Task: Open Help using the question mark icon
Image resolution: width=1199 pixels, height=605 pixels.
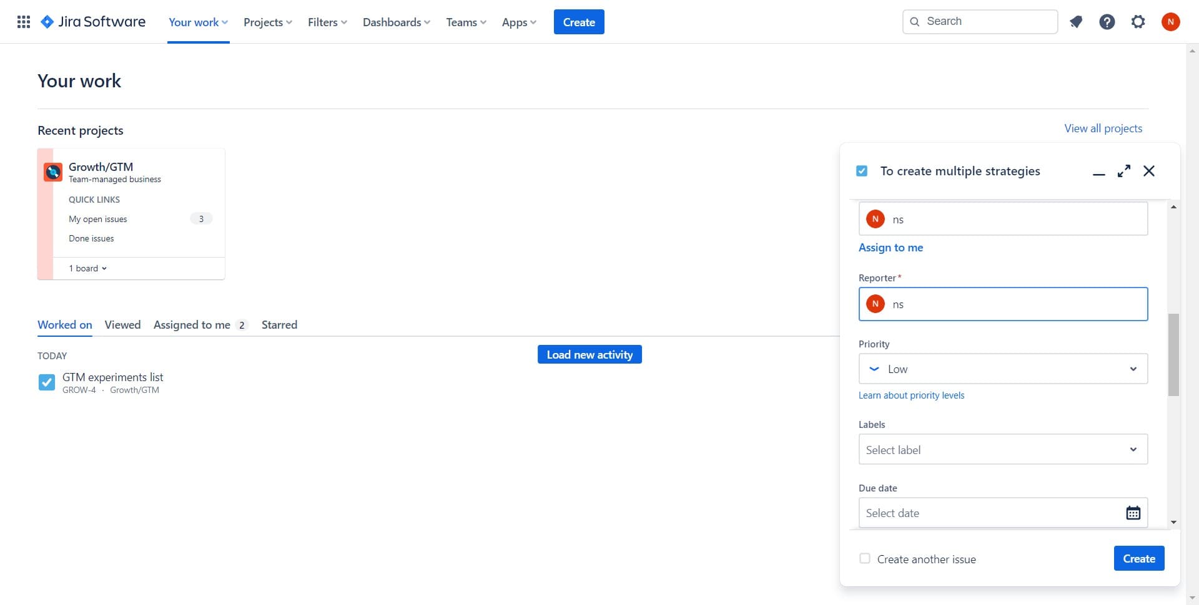Action: (1107, 21)
